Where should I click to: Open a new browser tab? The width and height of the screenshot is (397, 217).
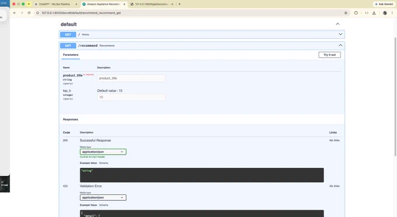pyautogui.click(x=179, y=4)
